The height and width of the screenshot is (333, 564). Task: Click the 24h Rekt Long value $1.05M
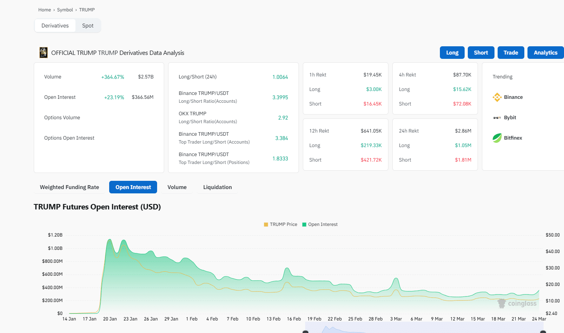(463, 146)
